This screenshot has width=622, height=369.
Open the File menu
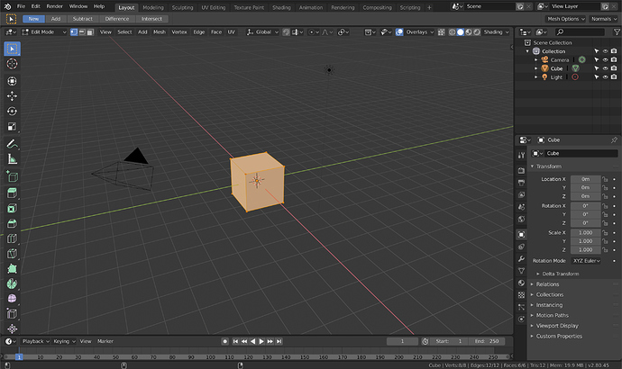click(21, 6)
